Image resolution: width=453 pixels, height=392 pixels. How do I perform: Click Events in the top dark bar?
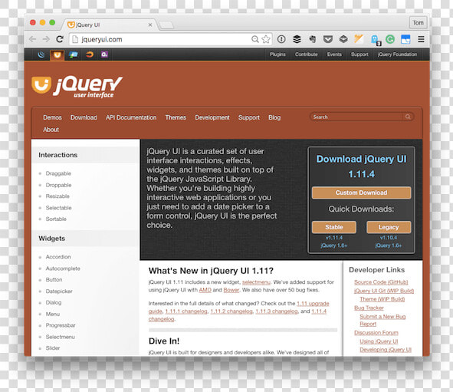pyautogui.click(x=334, y=54)
